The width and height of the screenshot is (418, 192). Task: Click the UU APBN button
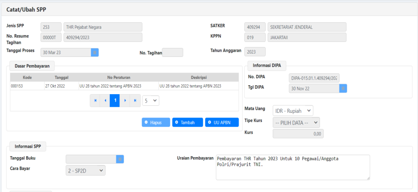point(221,122)
